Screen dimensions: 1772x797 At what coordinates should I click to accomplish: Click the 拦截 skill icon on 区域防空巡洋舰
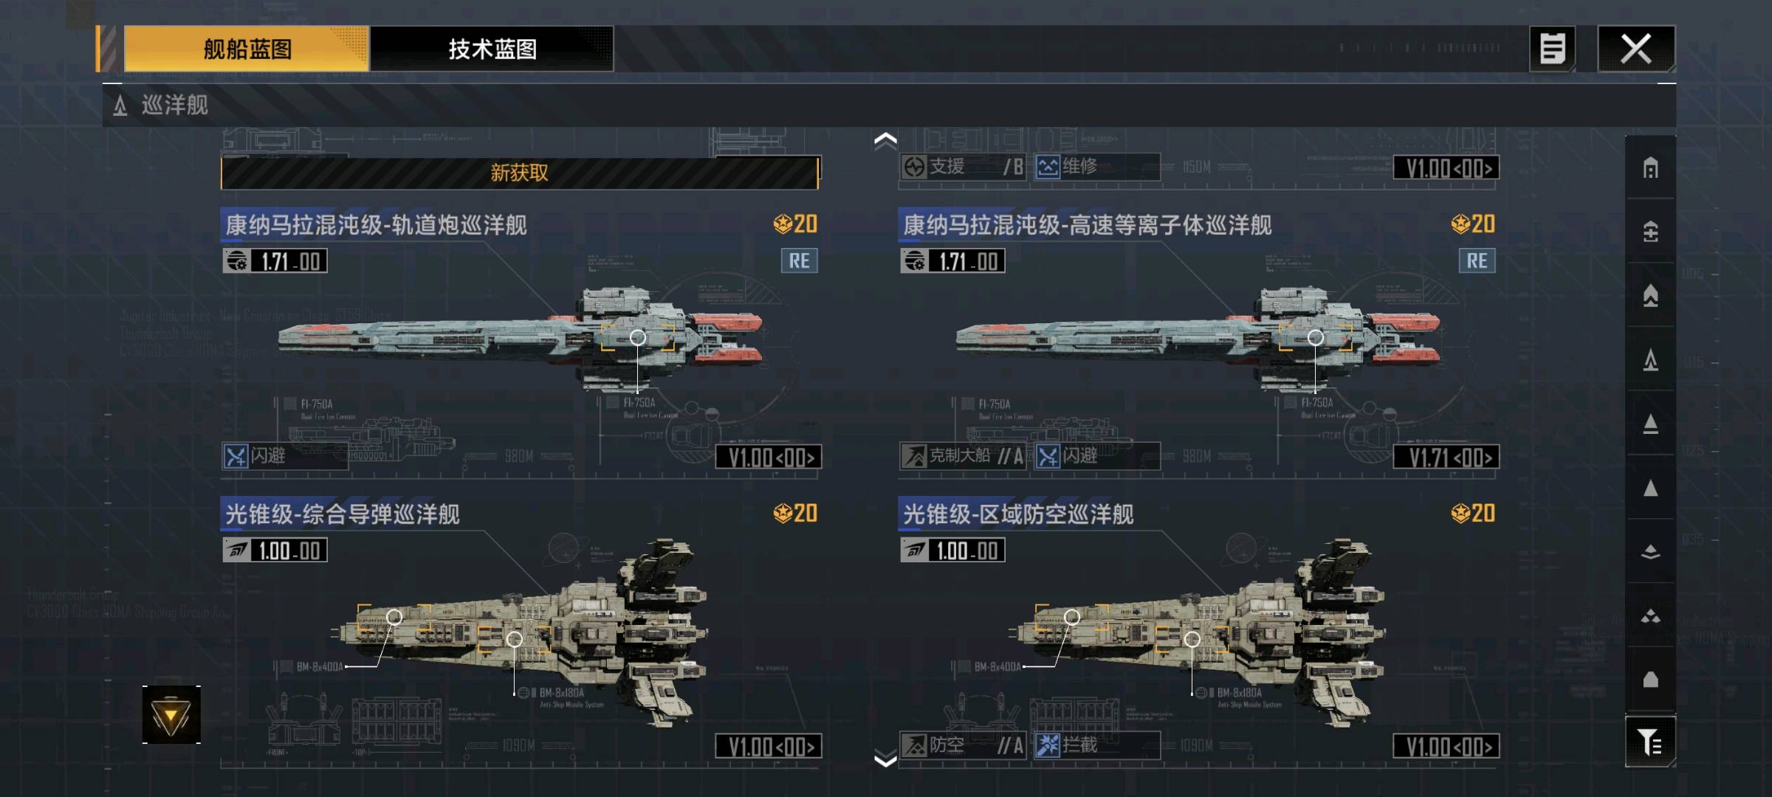pyautogui.click(x=1048, y=745)
